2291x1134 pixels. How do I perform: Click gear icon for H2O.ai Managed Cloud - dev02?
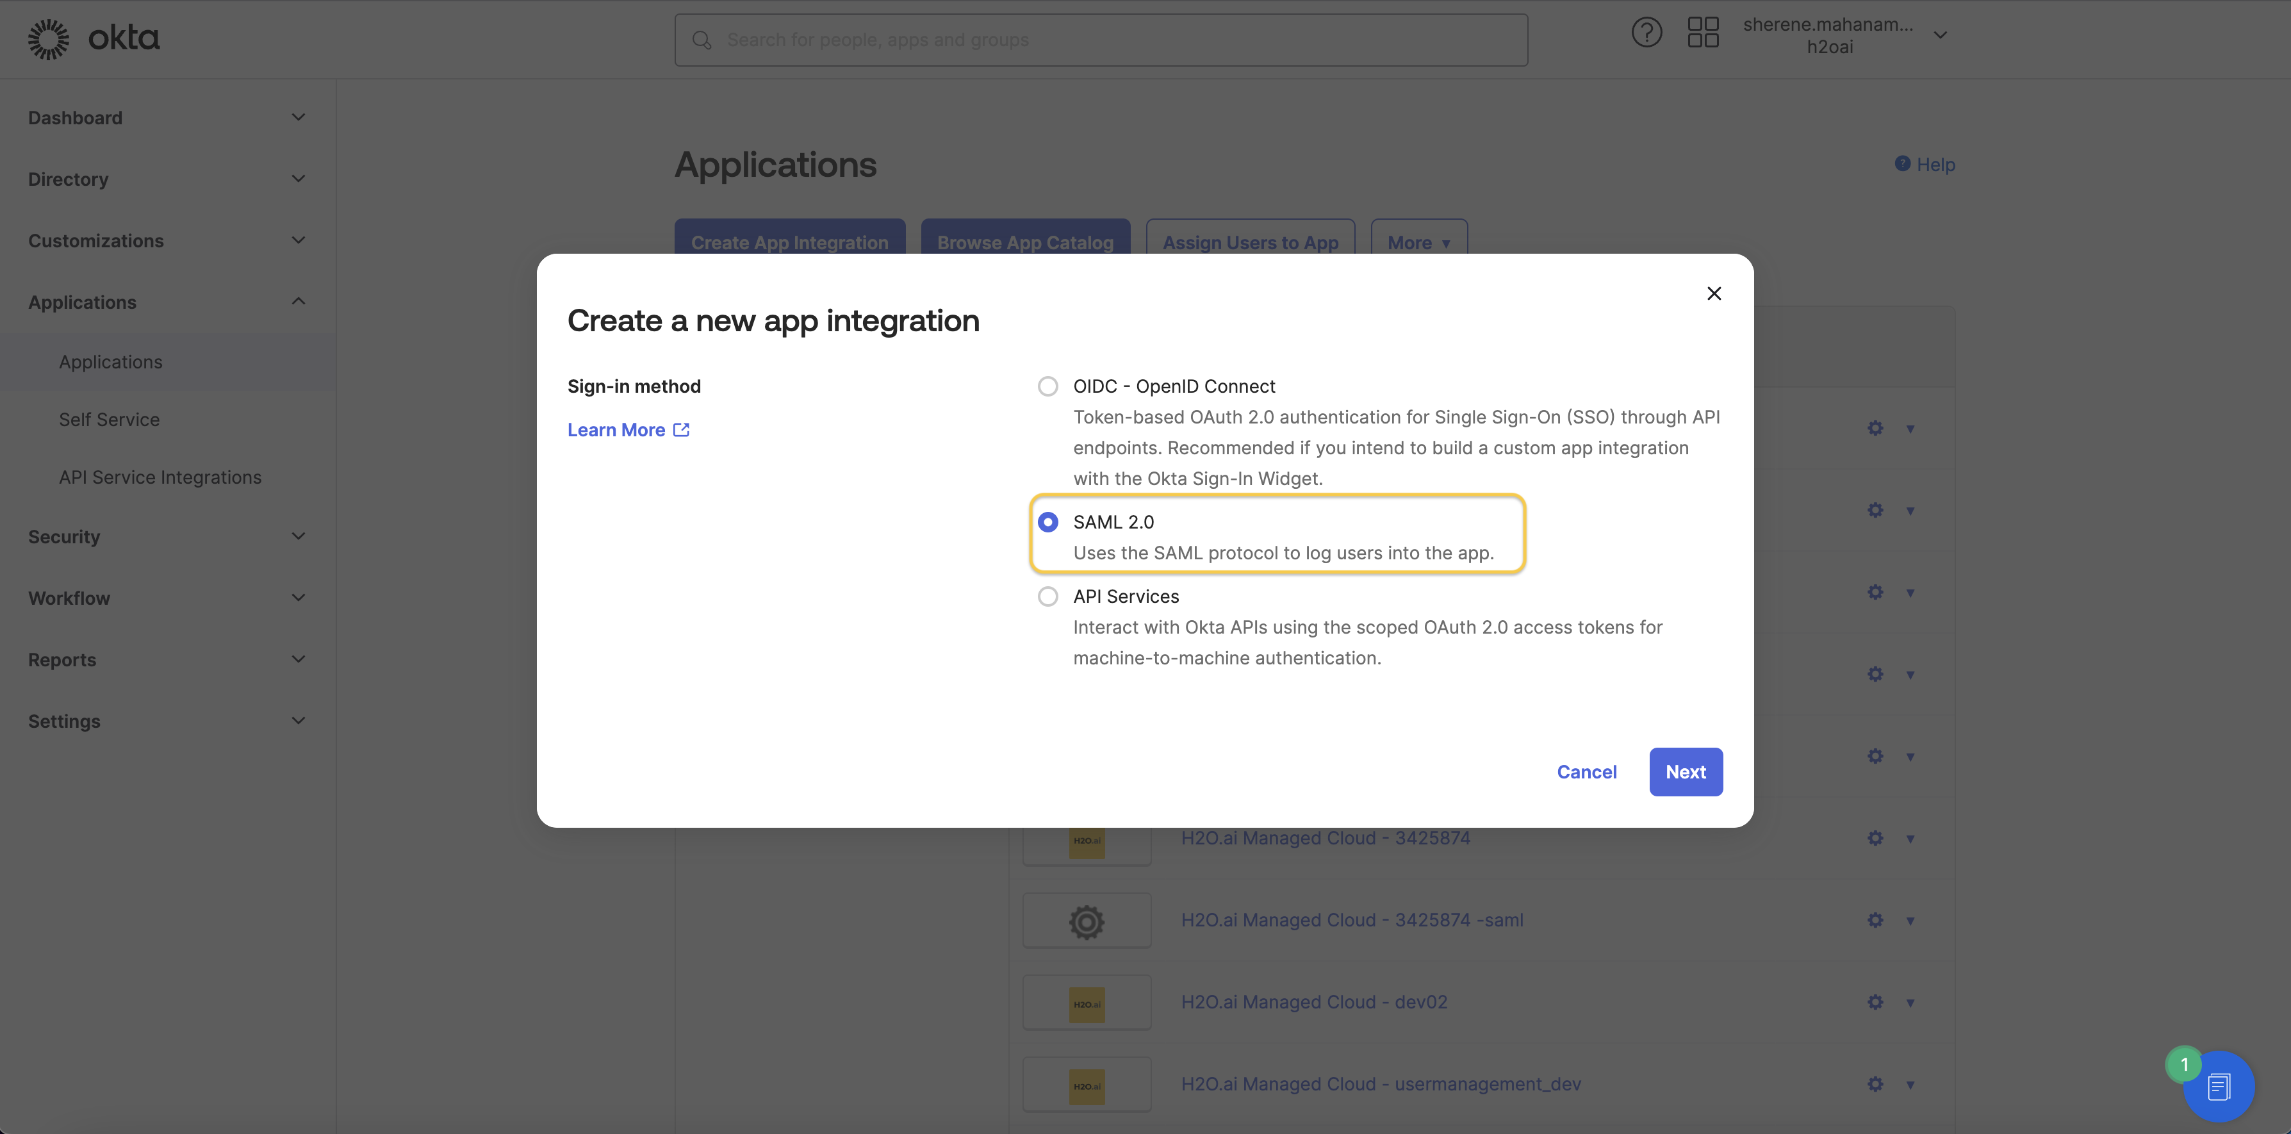(x=1875, y=1001)
